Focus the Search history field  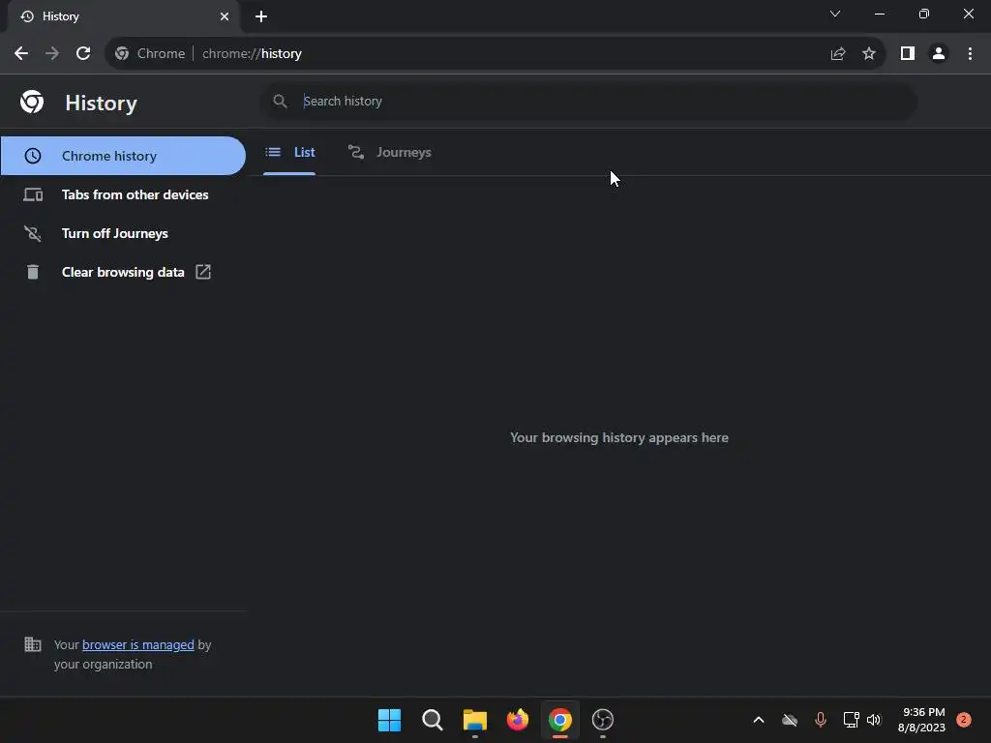[587, 101]
